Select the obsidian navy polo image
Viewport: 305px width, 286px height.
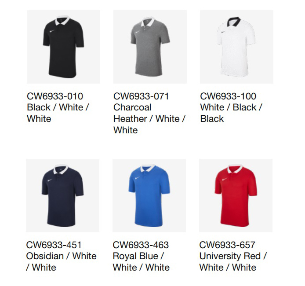[x=63, y=195]
